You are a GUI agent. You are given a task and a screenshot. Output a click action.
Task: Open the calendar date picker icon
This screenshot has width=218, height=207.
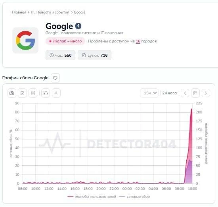pyautogui.click(x=195, y=93)
